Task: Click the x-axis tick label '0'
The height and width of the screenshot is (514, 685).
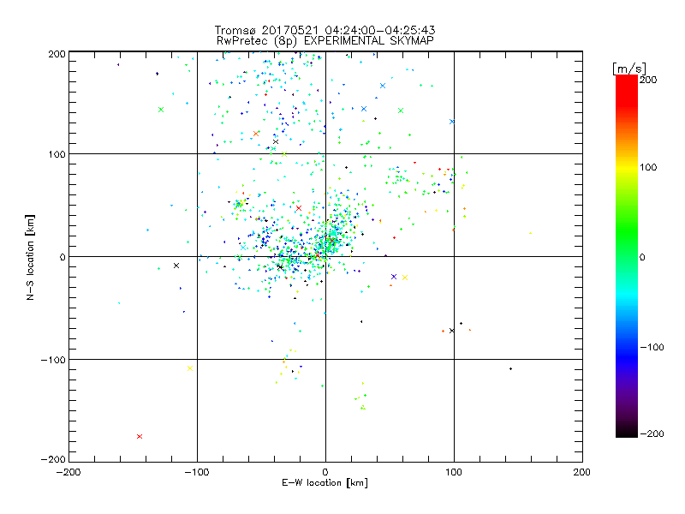Action: pos(325,473)
